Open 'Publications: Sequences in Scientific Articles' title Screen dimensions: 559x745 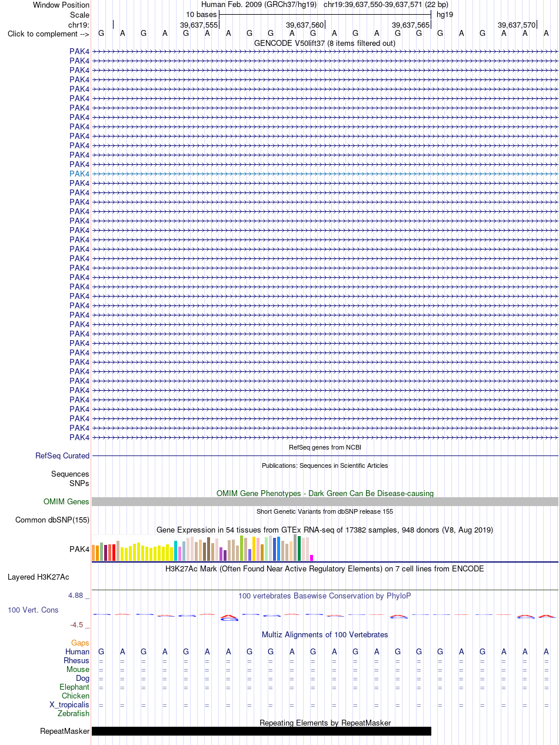(325, 465)
